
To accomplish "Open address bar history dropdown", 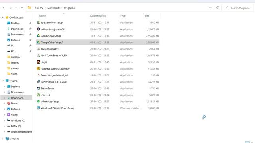I will (210, 8).
